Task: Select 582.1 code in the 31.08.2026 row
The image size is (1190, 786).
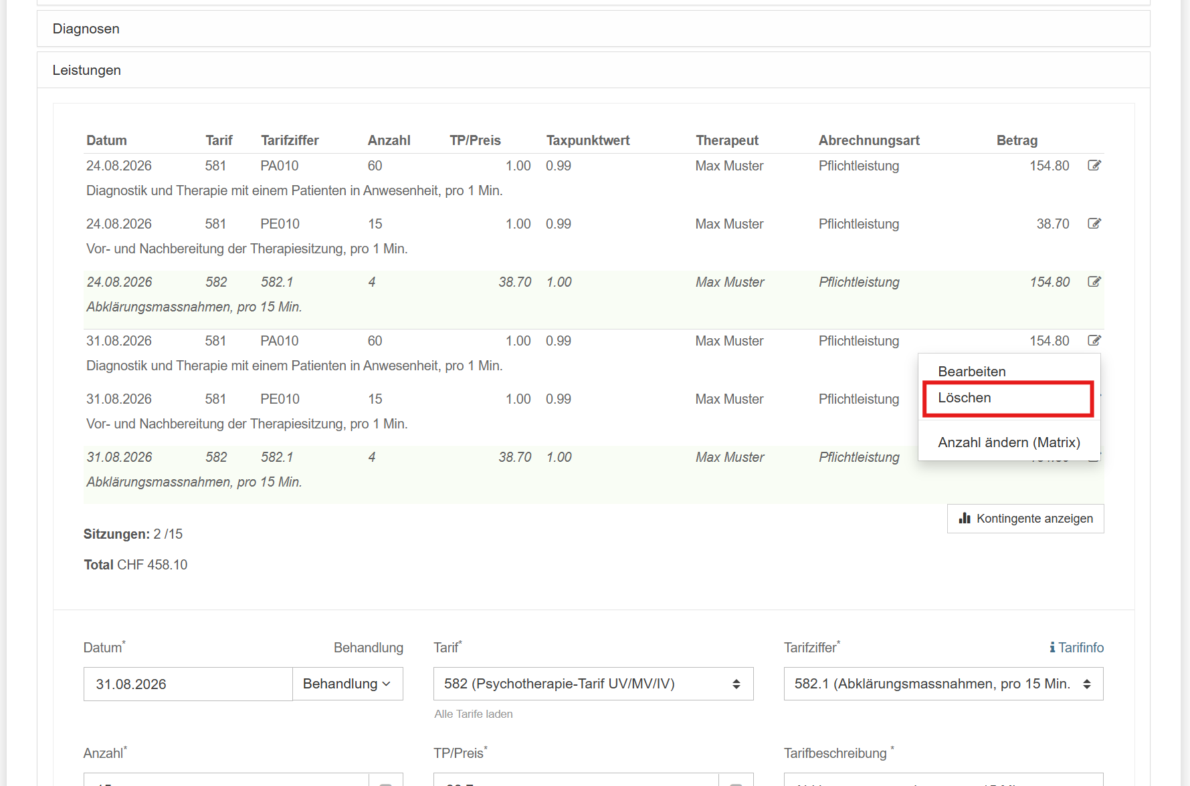Action: [277, 457]
